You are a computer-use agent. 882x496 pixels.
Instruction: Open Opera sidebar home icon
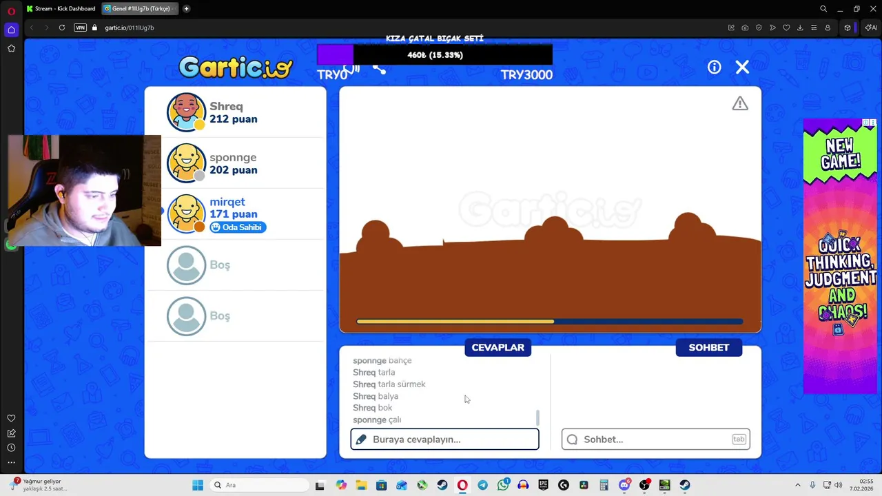[11, 30]
